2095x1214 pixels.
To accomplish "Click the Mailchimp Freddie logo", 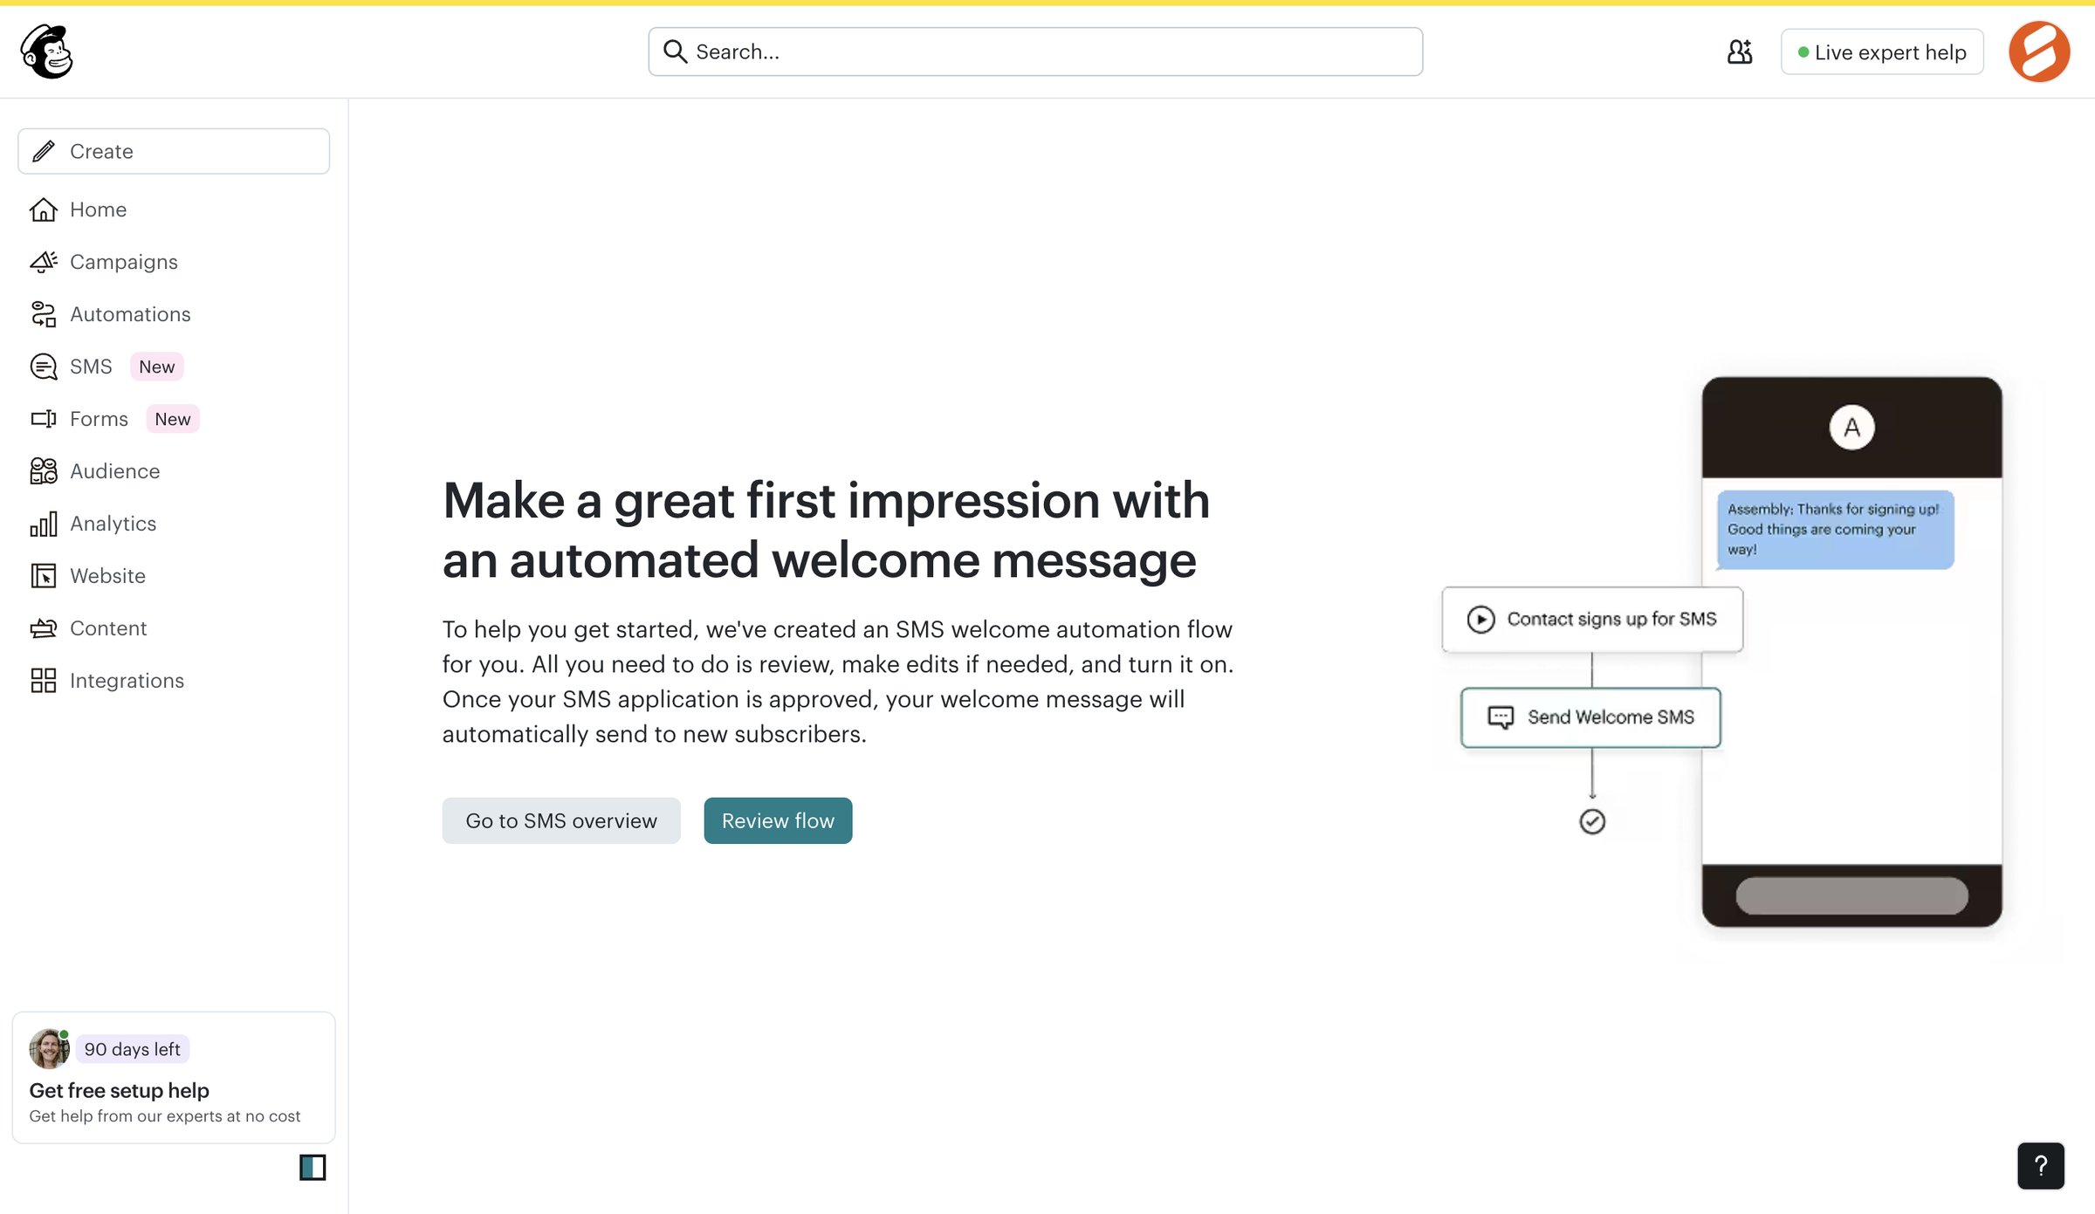I will point(47,51).
